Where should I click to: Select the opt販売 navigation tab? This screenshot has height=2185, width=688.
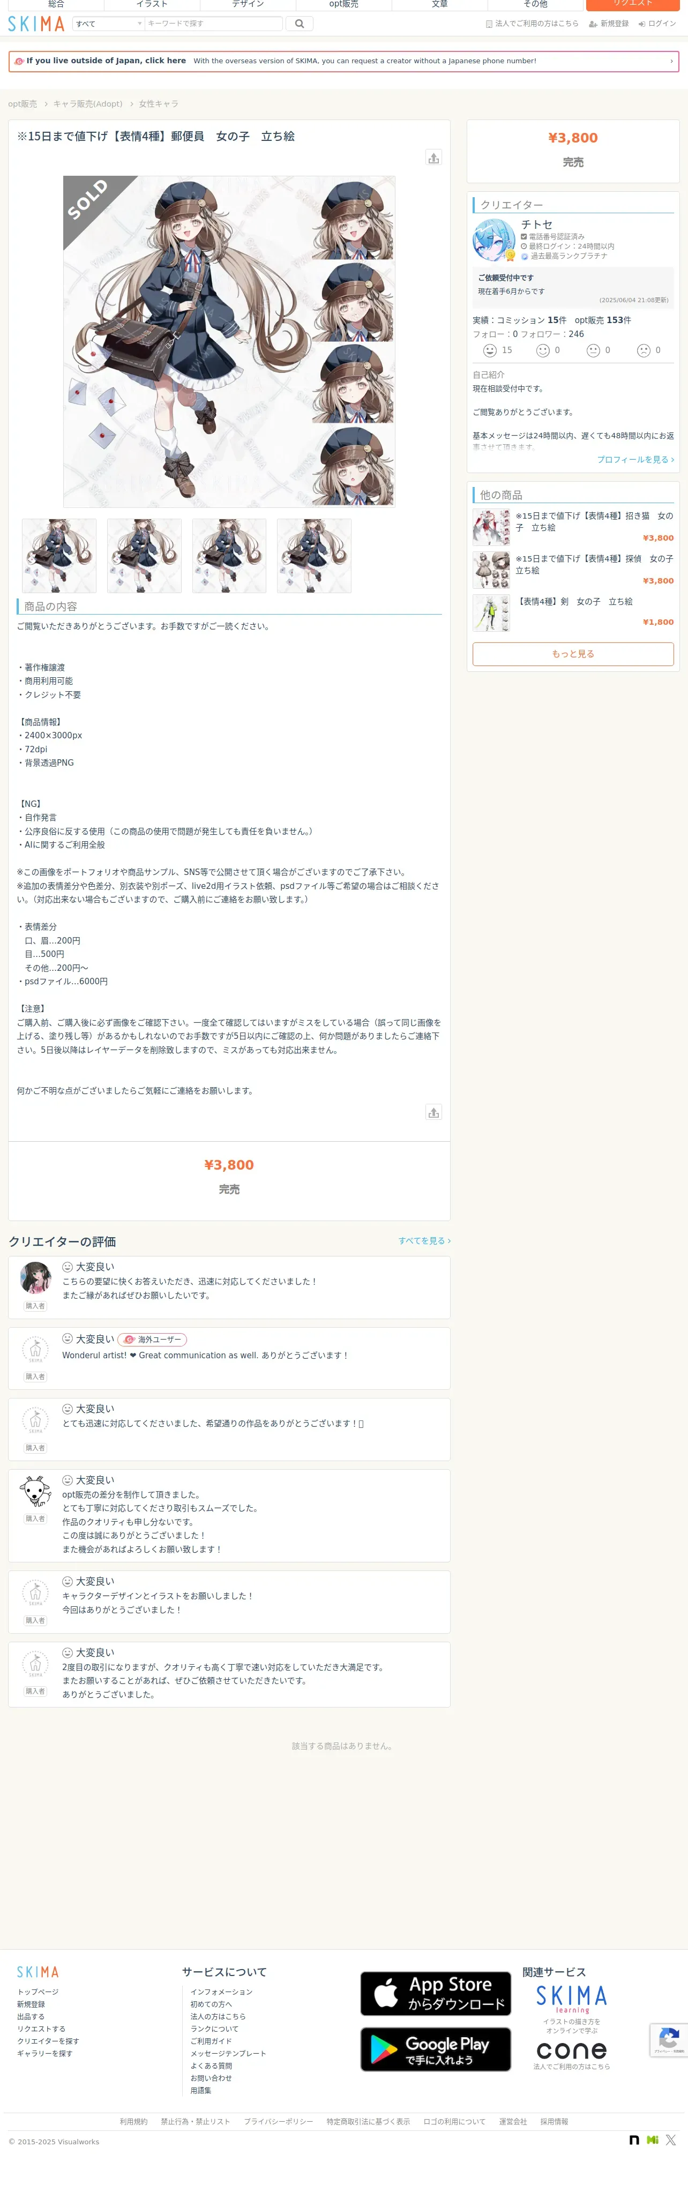[343, 4]
